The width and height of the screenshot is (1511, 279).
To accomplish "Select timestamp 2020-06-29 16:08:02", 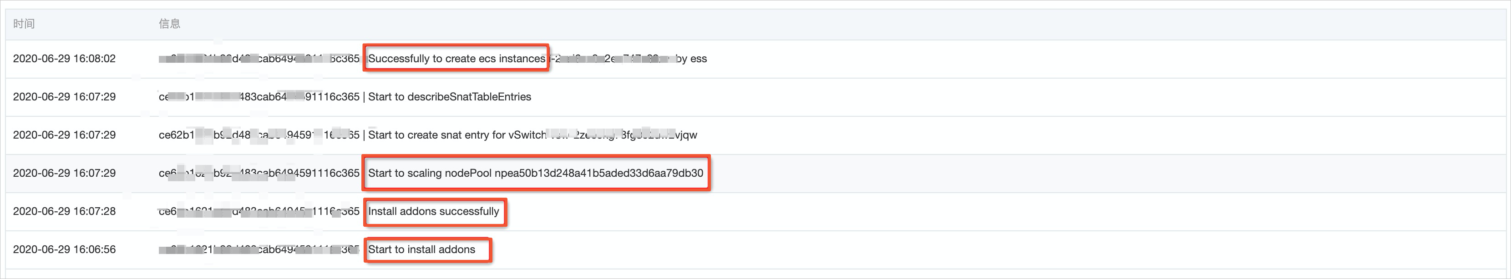I will pos(65,59).
